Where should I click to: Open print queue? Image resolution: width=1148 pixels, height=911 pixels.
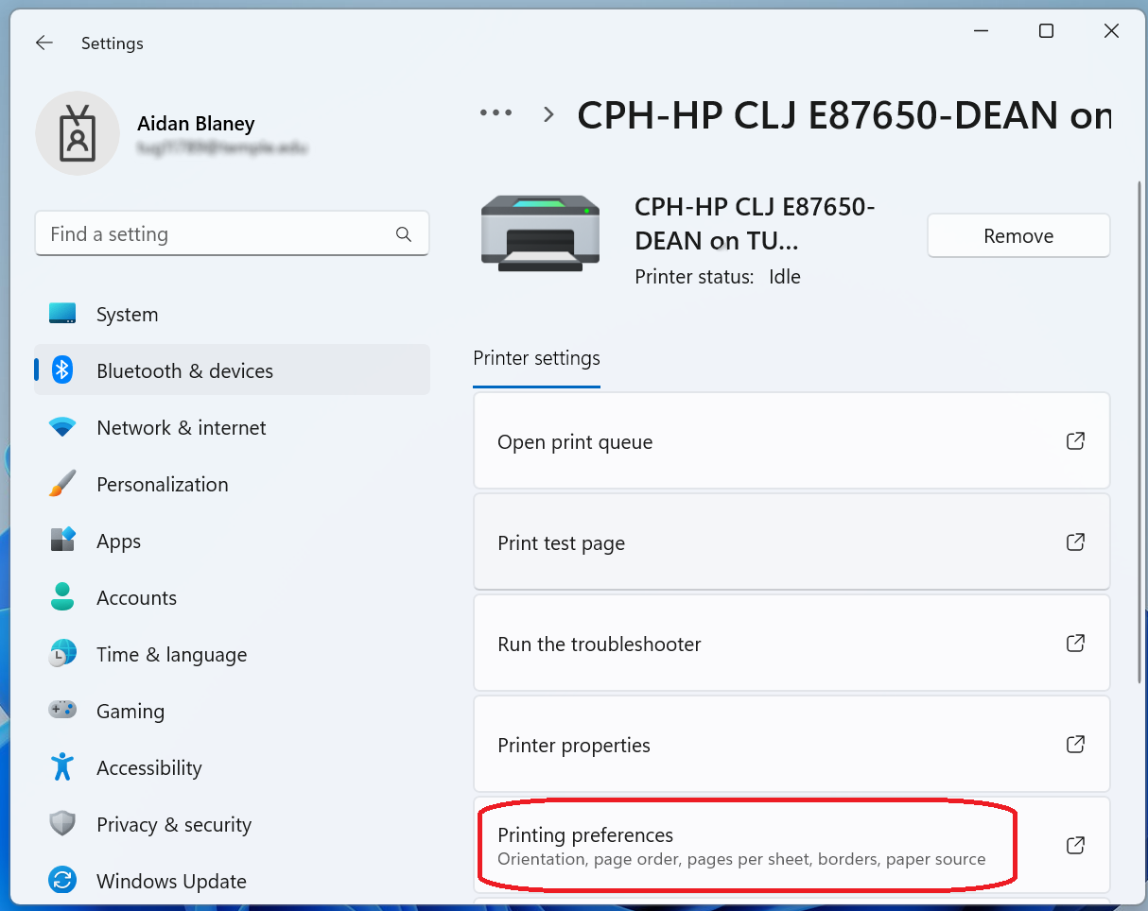(x=791, y=441)
